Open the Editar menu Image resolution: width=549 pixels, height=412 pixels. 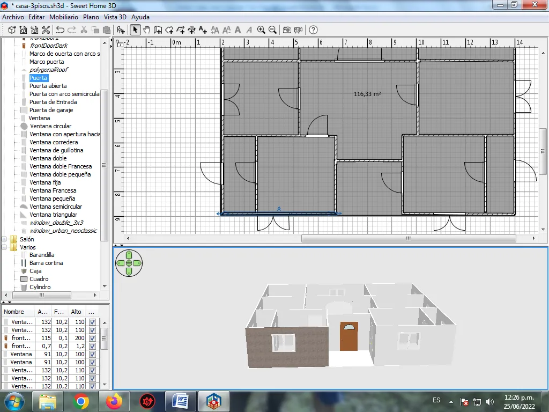coord(36,17)
